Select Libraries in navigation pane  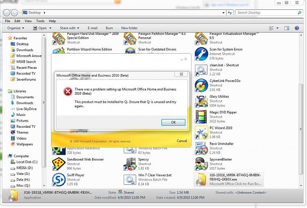pos(20,91)
